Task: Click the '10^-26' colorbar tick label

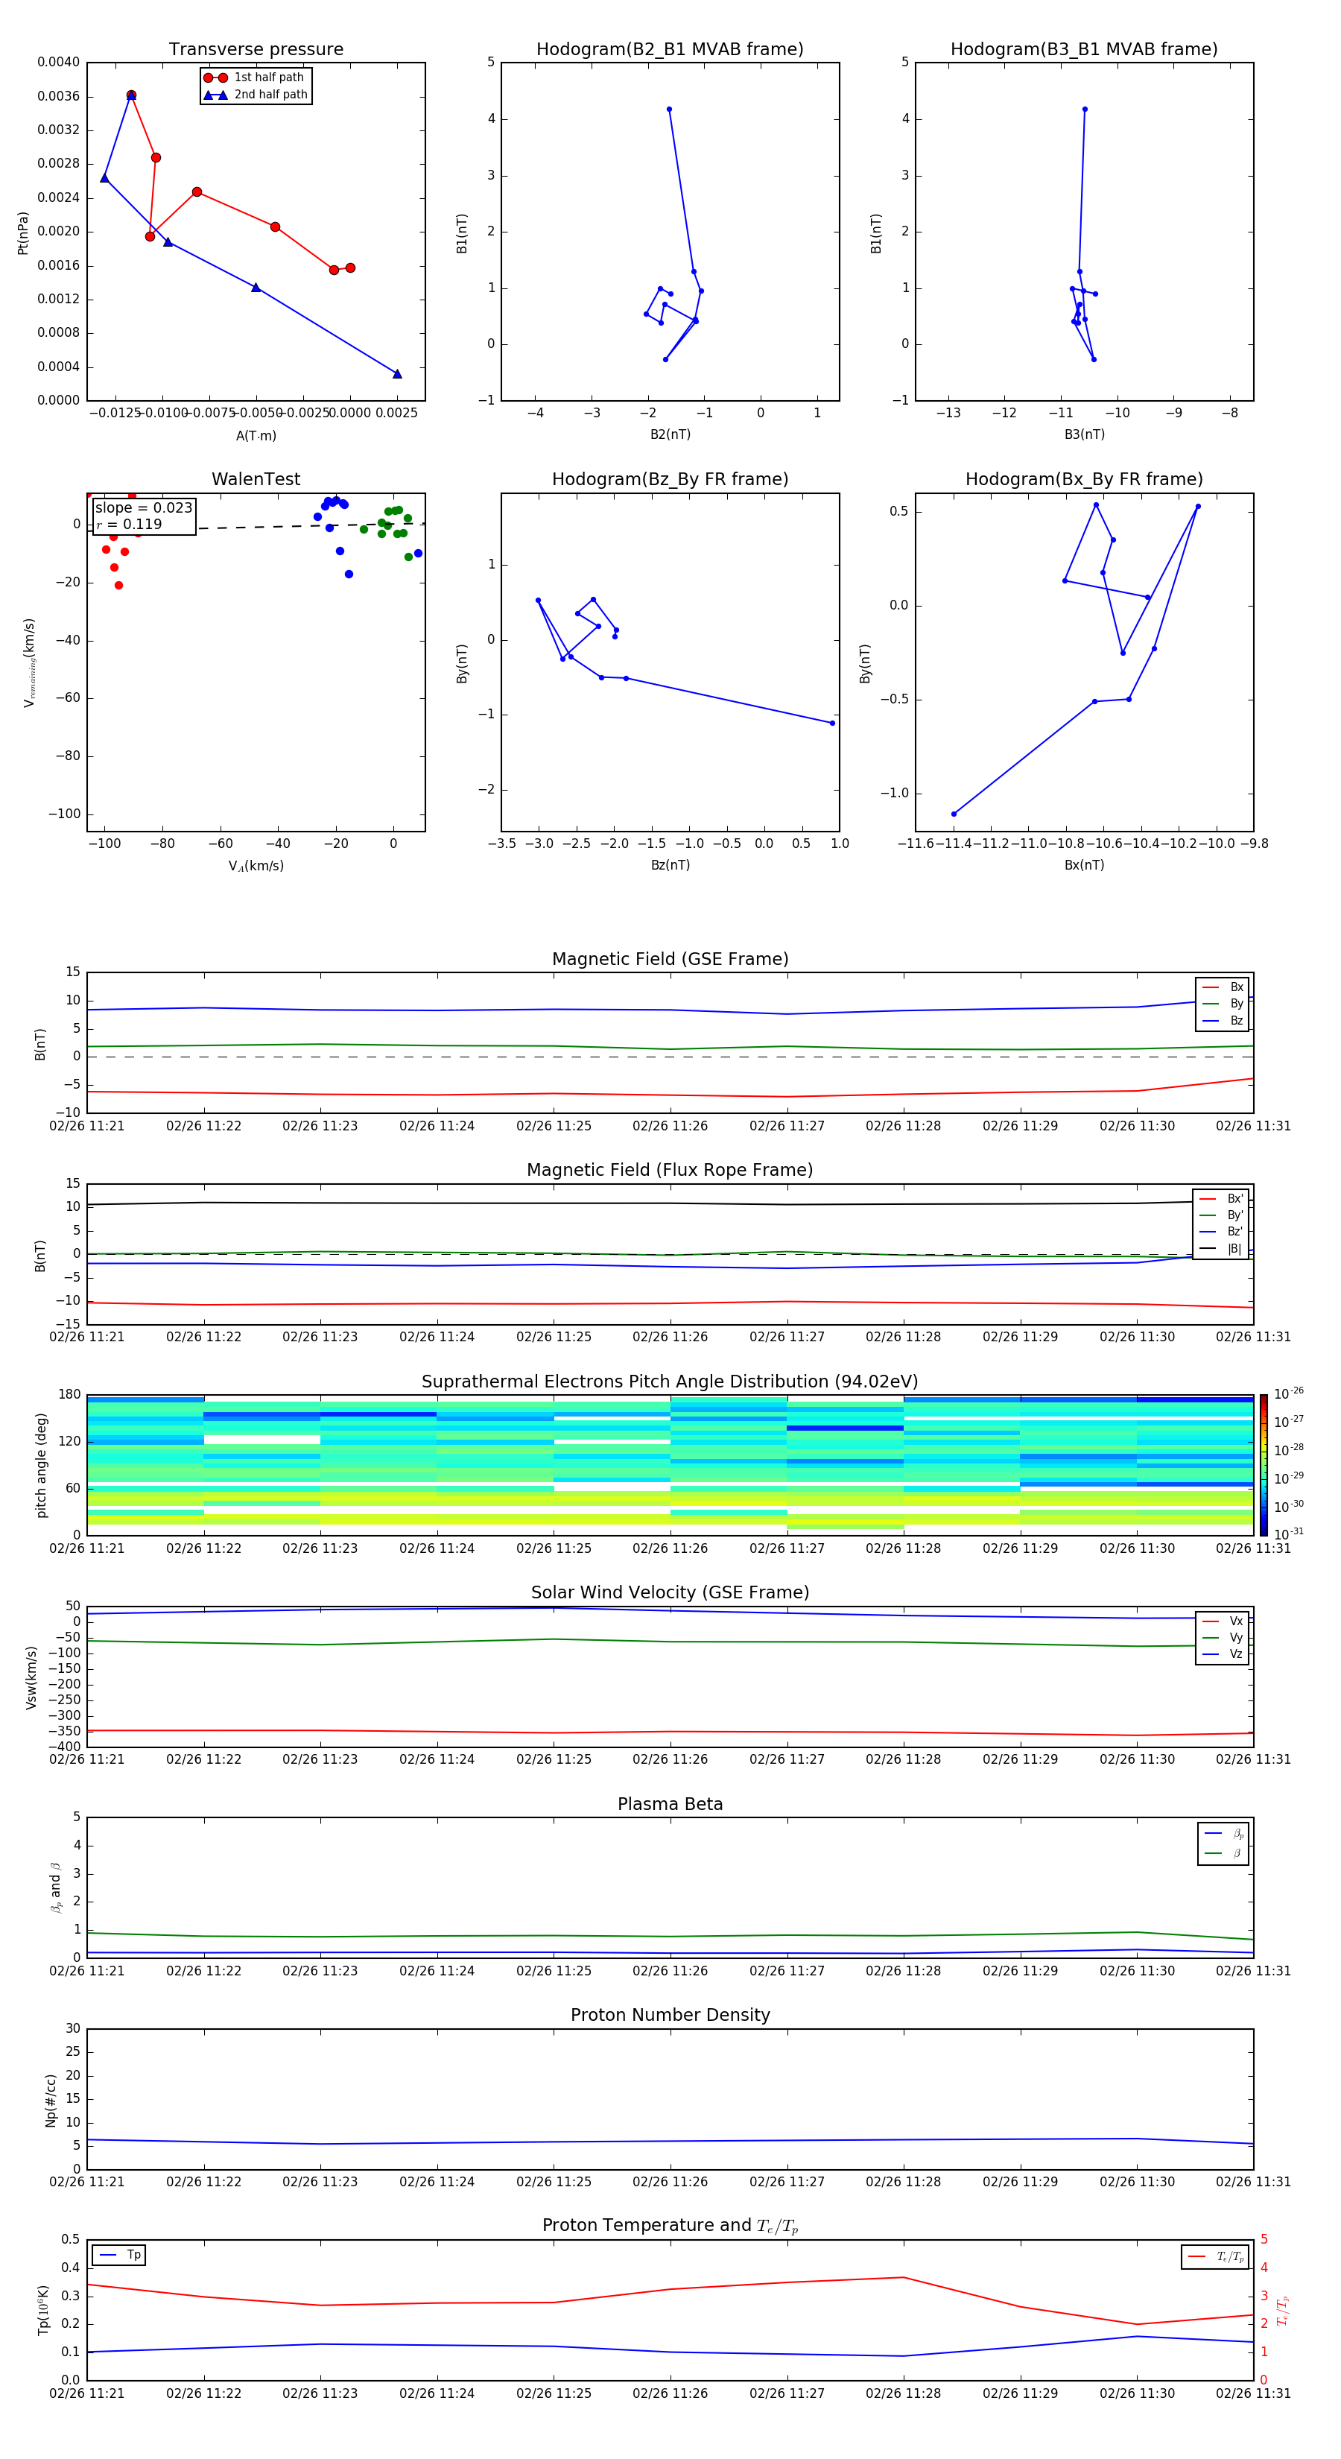Action: point(1289,1393)
